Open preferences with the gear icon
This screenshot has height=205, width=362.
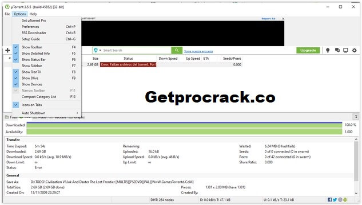(355, 50)
